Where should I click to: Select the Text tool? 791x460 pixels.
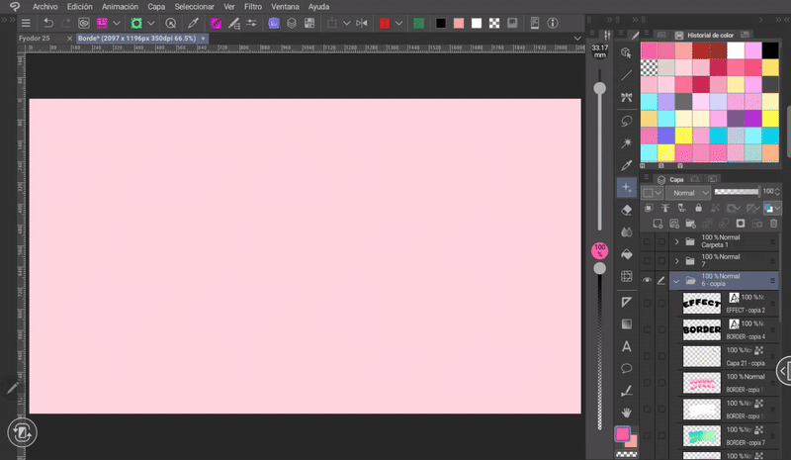(x=626, y=346)
